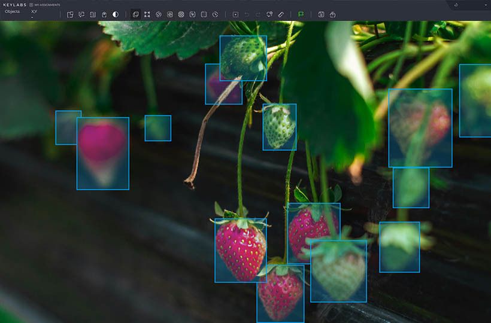Open the Objects tab

pyautogui.click(x=12, y=11)
